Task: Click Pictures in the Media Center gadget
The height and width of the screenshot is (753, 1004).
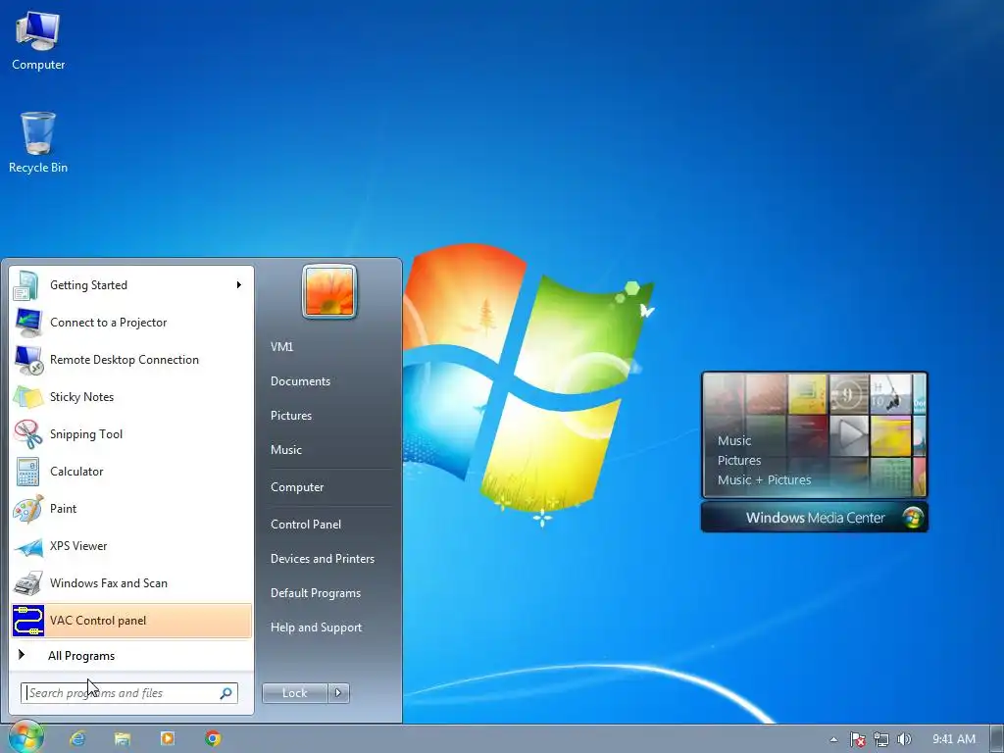Action: (x=739, y=461)
